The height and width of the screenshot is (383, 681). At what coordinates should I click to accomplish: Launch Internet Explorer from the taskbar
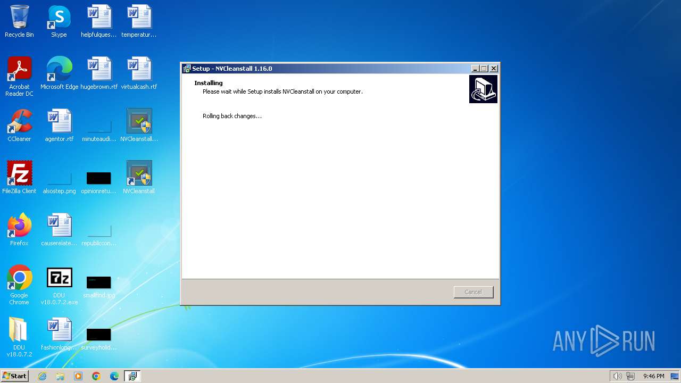click(x=42, y=376)
